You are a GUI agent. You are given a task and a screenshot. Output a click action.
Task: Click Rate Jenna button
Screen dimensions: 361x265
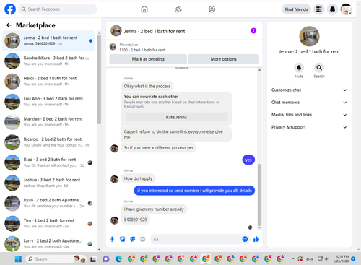point(176,117)
